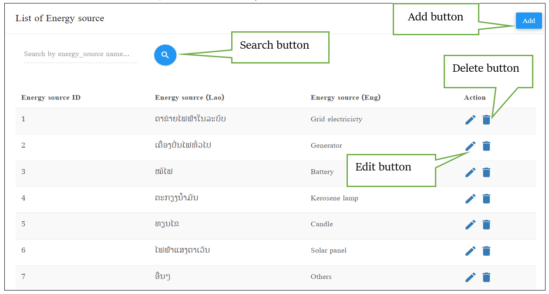Select the edit pencil on the Generator row

470,146
